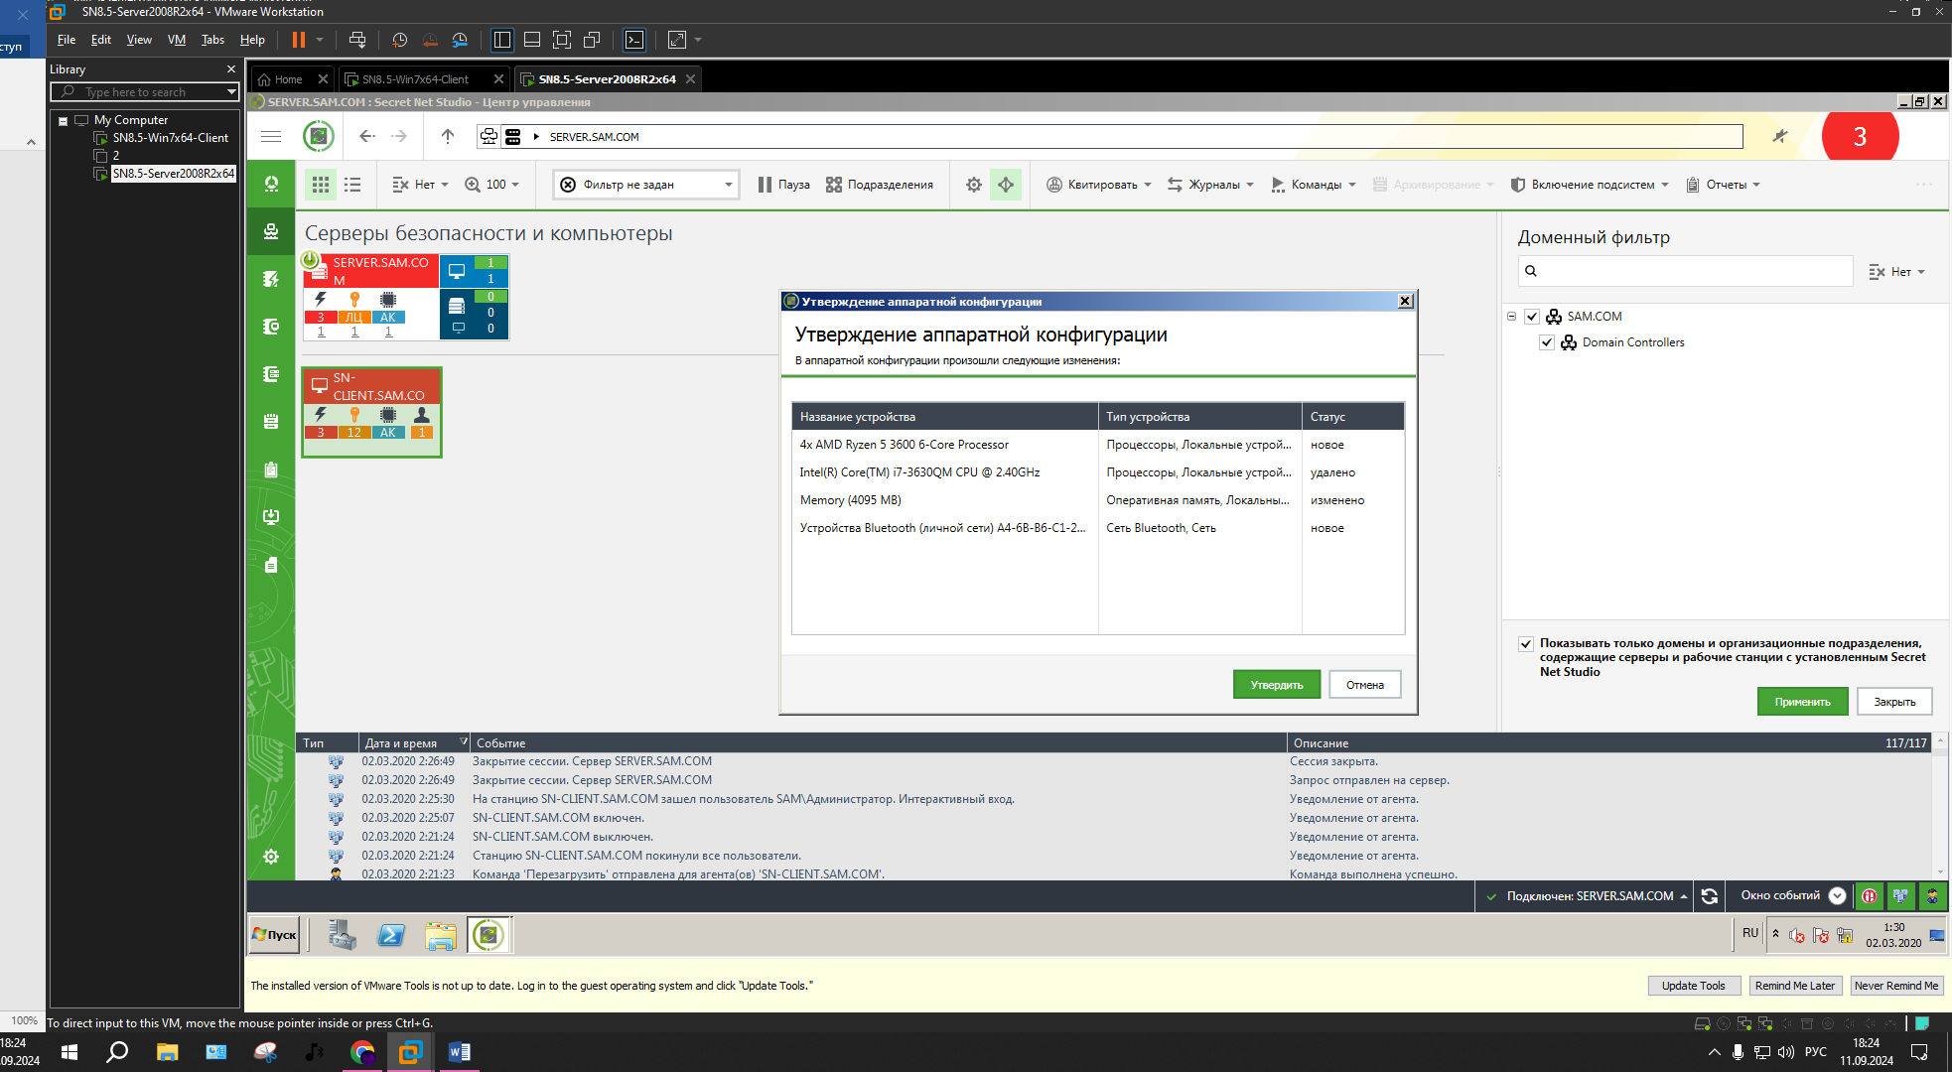Click the red alarm icon in status bar

click(1870, 896)
